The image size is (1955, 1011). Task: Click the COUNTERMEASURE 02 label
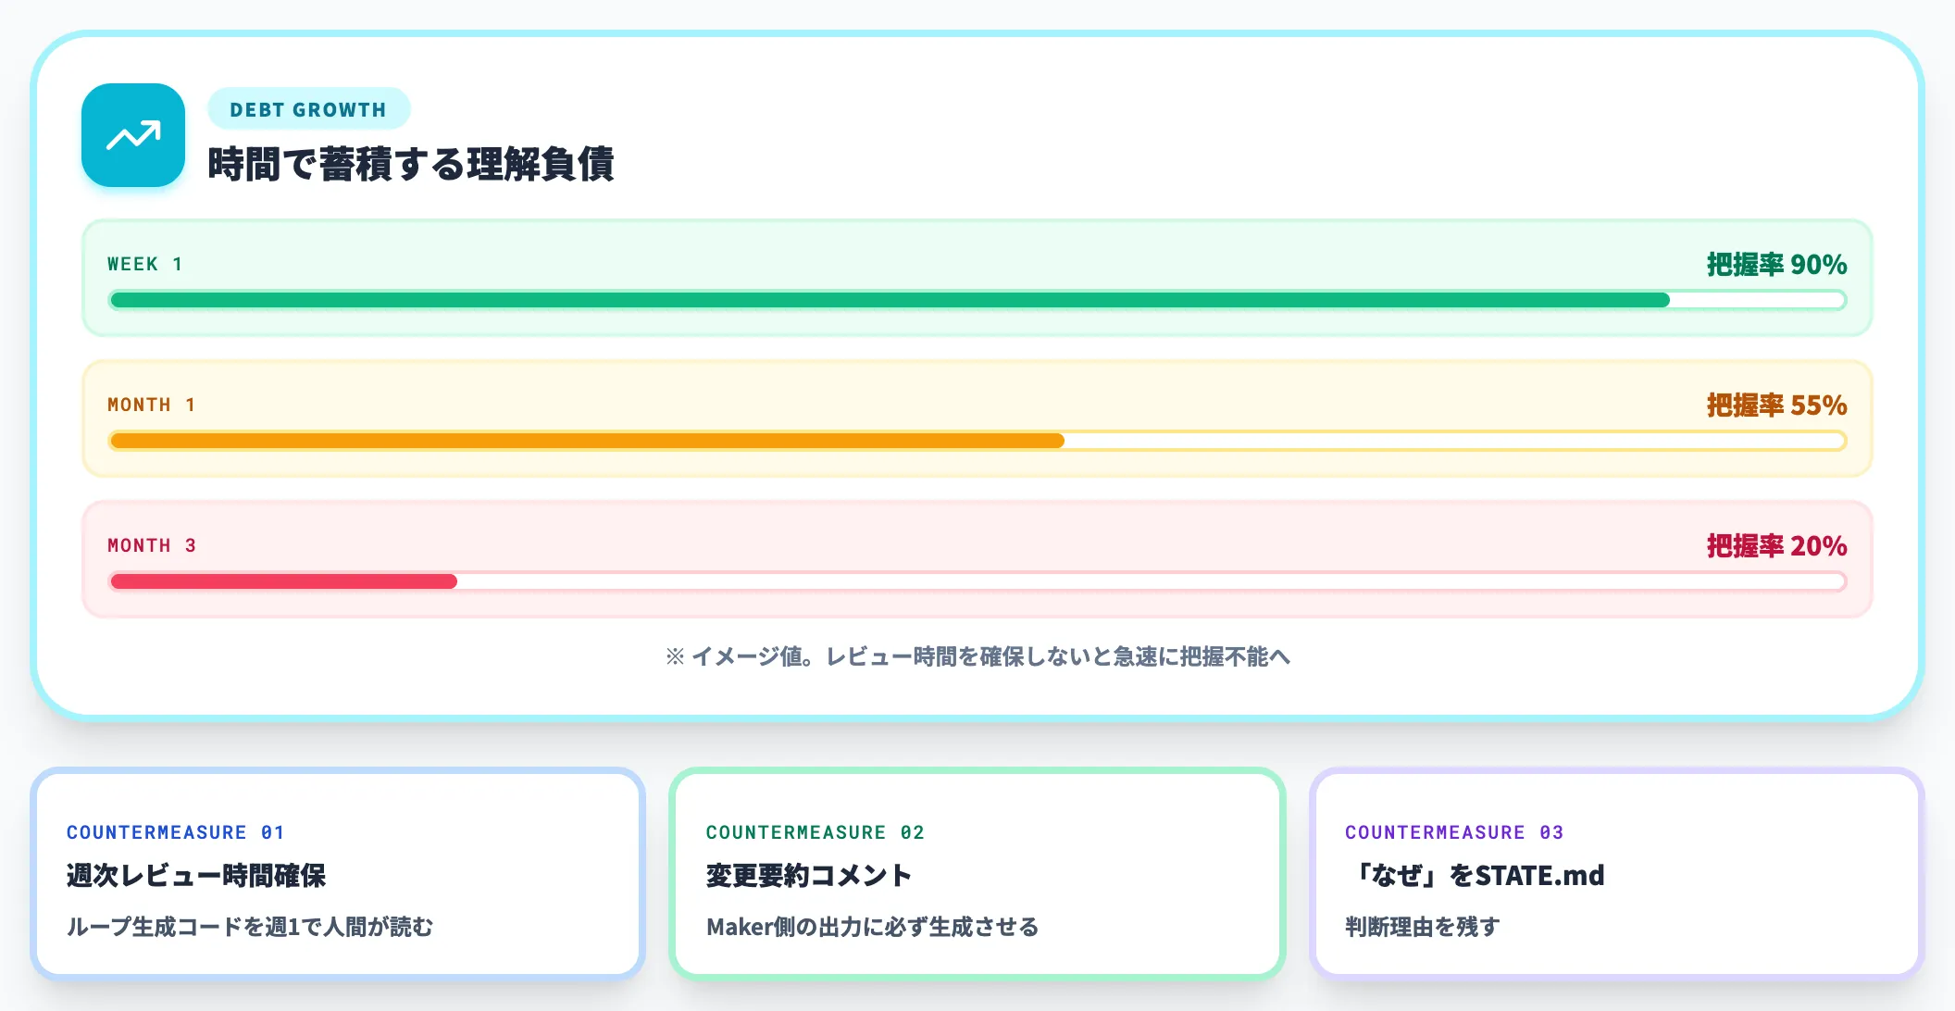tap(815, 832)
